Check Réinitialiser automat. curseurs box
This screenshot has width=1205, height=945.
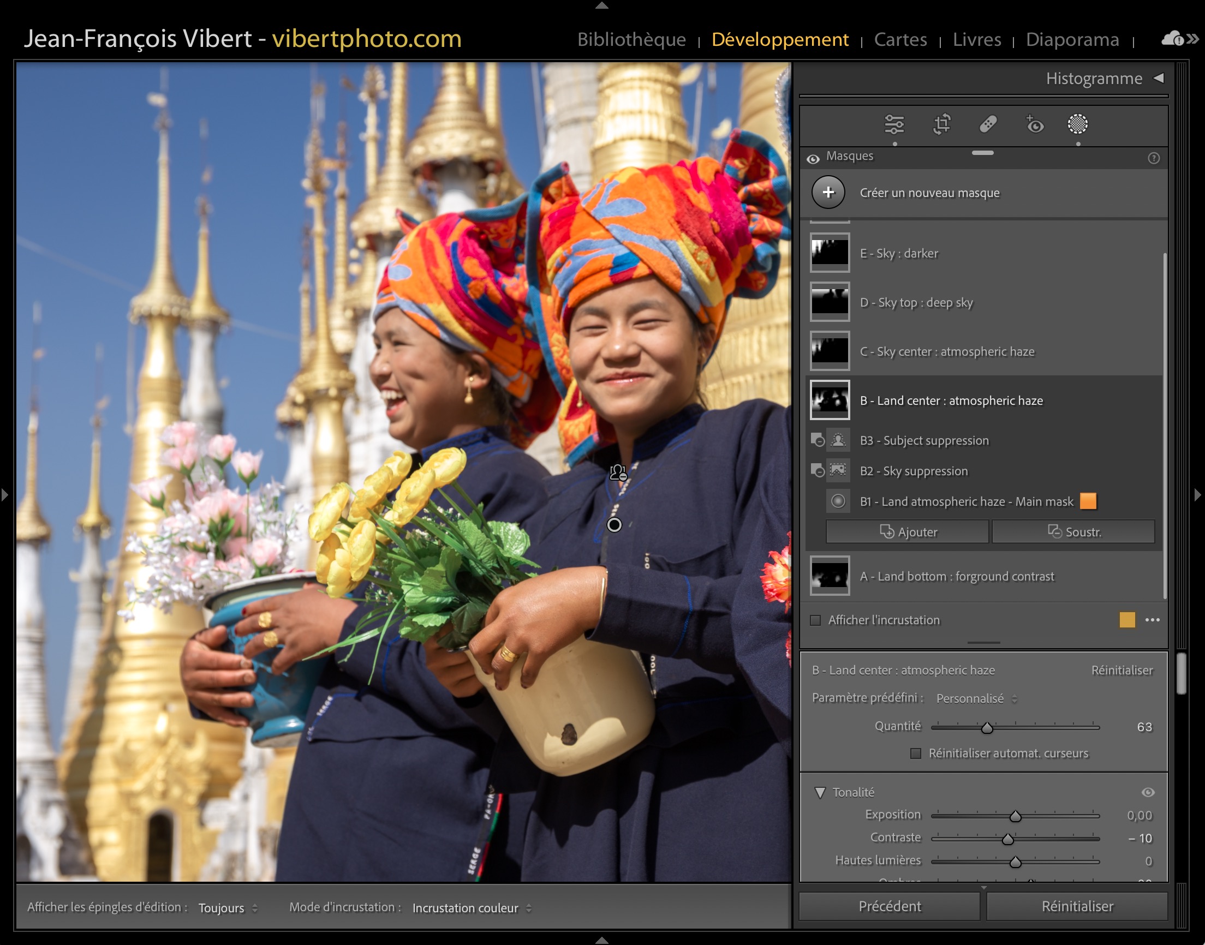coord(916,753)
